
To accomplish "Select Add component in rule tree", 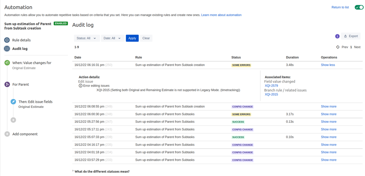I will pos(25,134).
